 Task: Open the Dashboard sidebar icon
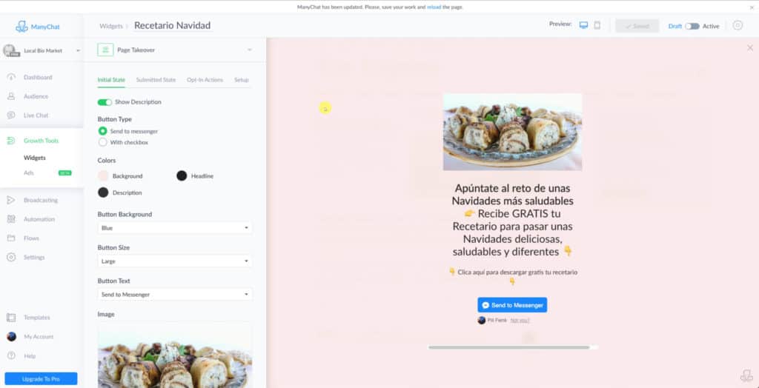[11, 78]
